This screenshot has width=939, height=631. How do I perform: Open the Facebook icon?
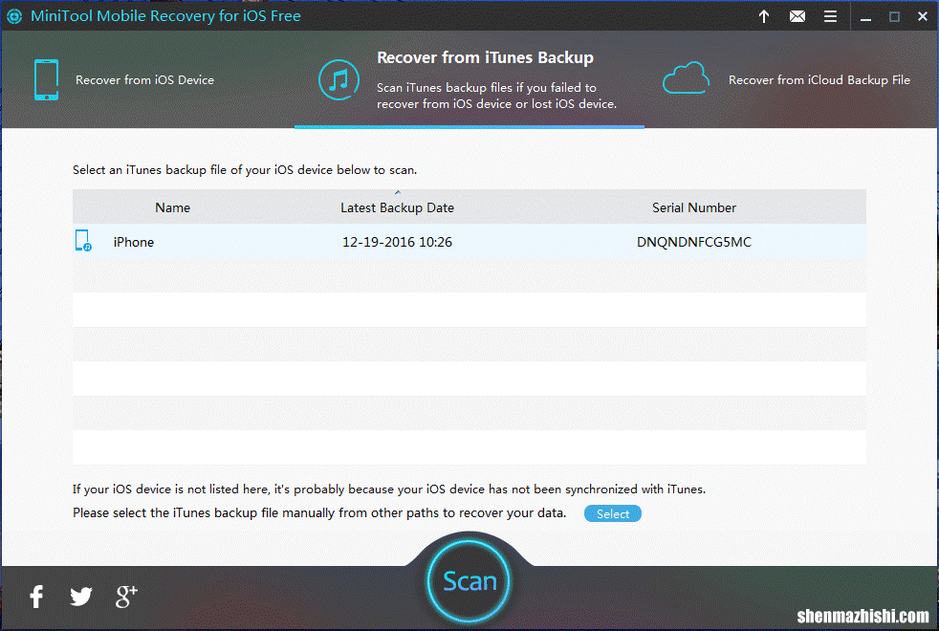pos(36,597)
